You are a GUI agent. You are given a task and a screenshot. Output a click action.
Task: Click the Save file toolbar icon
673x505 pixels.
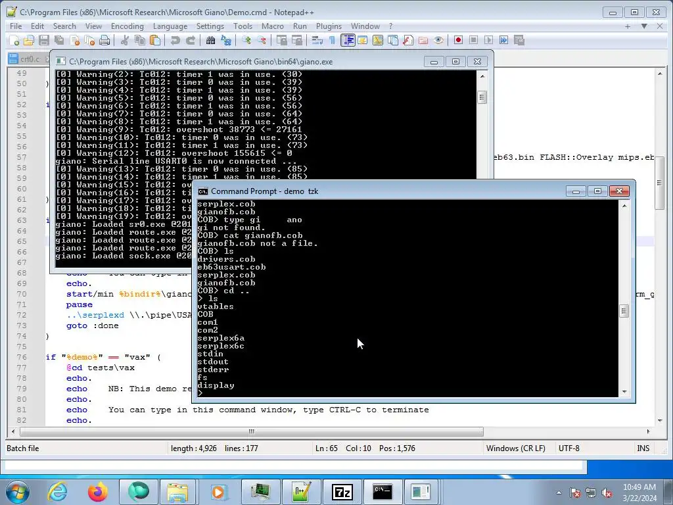click(x=44, y=40)
